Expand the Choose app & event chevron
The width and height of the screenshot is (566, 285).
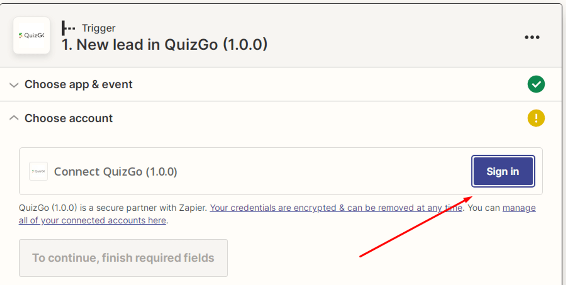(14, 85)
